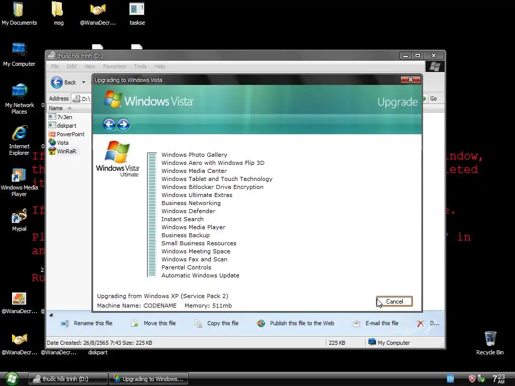Image resolution: width=515 pixels, height=386 pixels.
Task: Click Publish this file to the Web
Action: [x=296, y=323]
